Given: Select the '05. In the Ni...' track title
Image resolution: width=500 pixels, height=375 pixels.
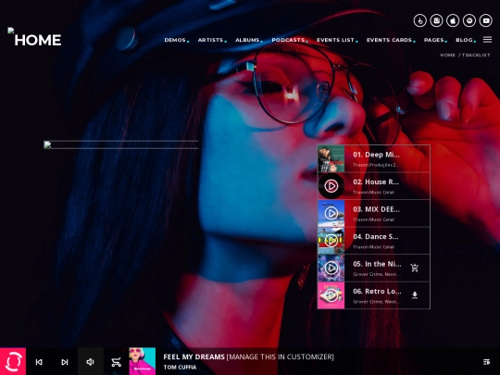Looking at the screenshot, I should (377, 264).
